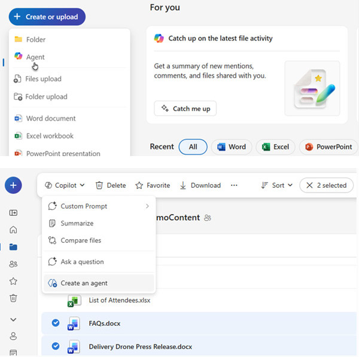Open List of Attendees.xlsx file

click(120, 300)
